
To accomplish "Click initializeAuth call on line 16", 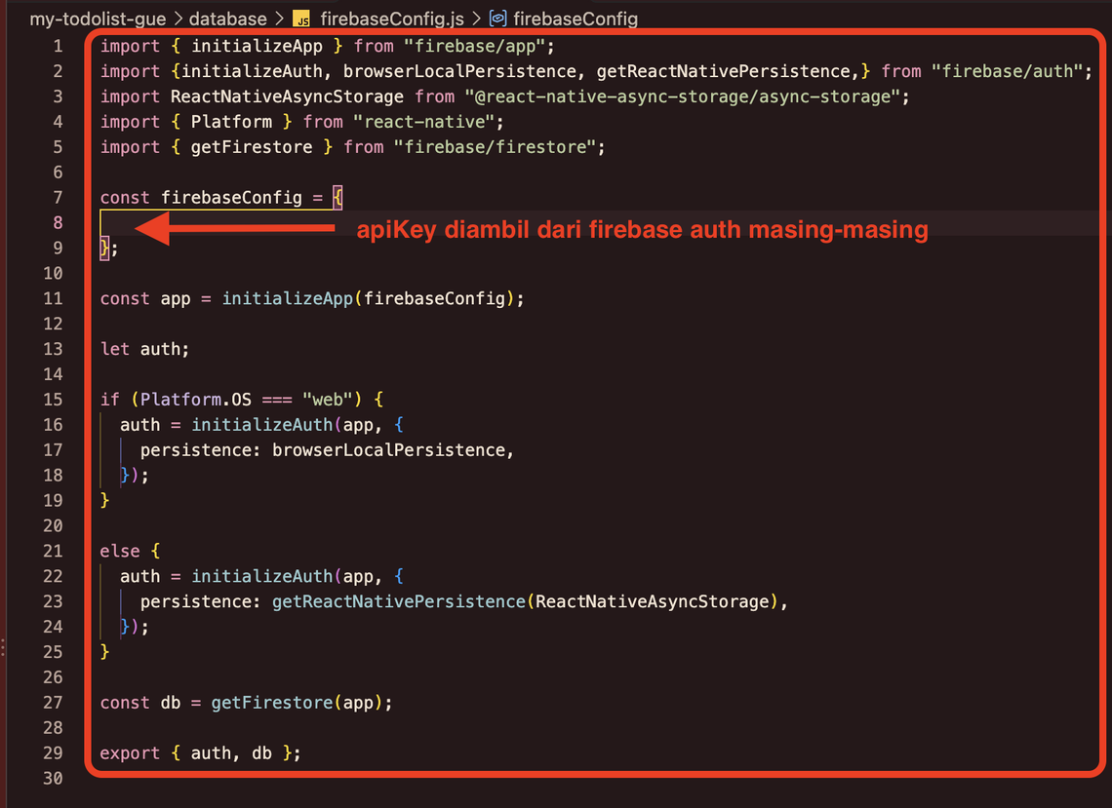I will pyautogui.click(x=261, y=425).
